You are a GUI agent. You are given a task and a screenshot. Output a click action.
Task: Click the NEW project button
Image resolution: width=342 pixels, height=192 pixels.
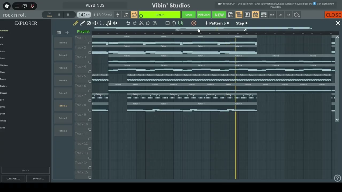pos(219,15)
